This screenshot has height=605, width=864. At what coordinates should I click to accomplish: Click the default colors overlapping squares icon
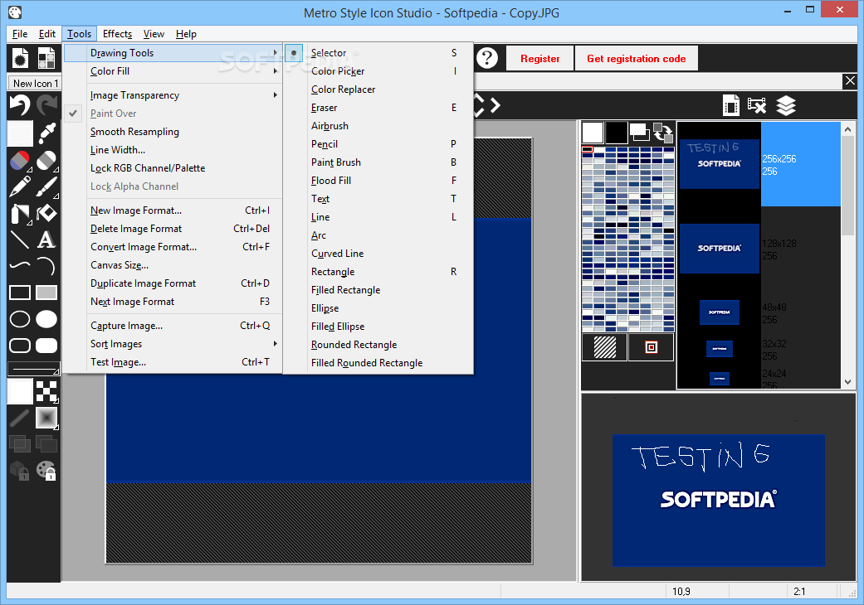[640, 133]
